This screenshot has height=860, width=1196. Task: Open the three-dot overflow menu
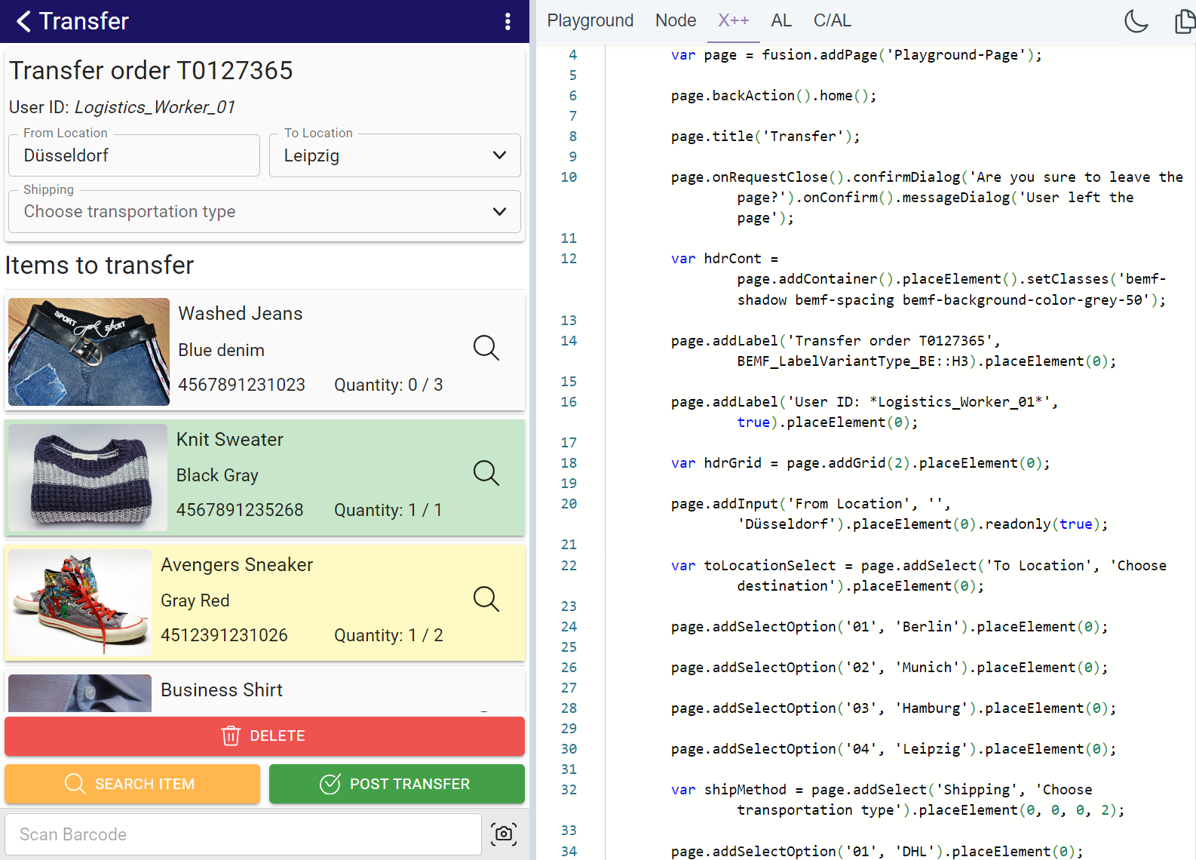[508, 21]
